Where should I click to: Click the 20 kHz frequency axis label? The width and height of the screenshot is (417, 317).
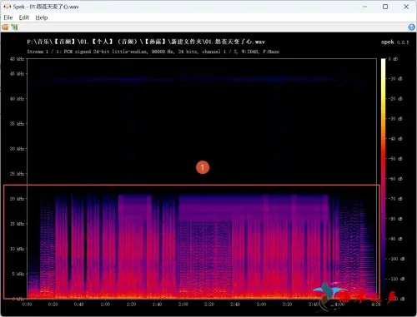click(x=17, y=199)
